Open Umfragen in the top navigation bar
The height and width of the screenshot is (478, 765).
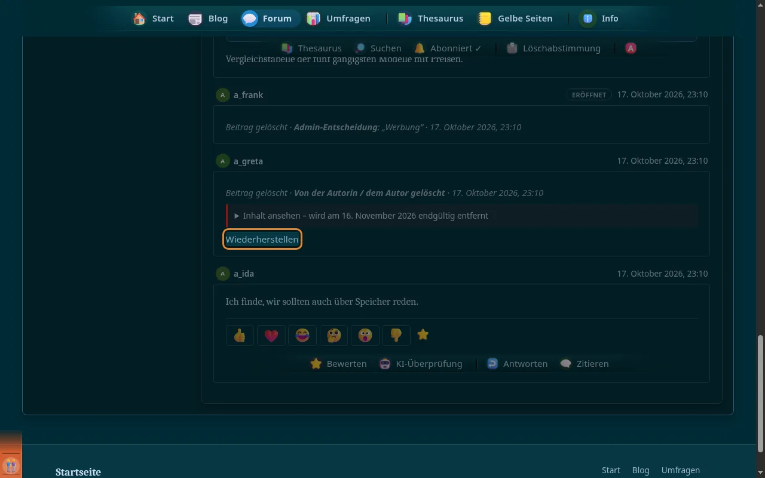(338, 19)
